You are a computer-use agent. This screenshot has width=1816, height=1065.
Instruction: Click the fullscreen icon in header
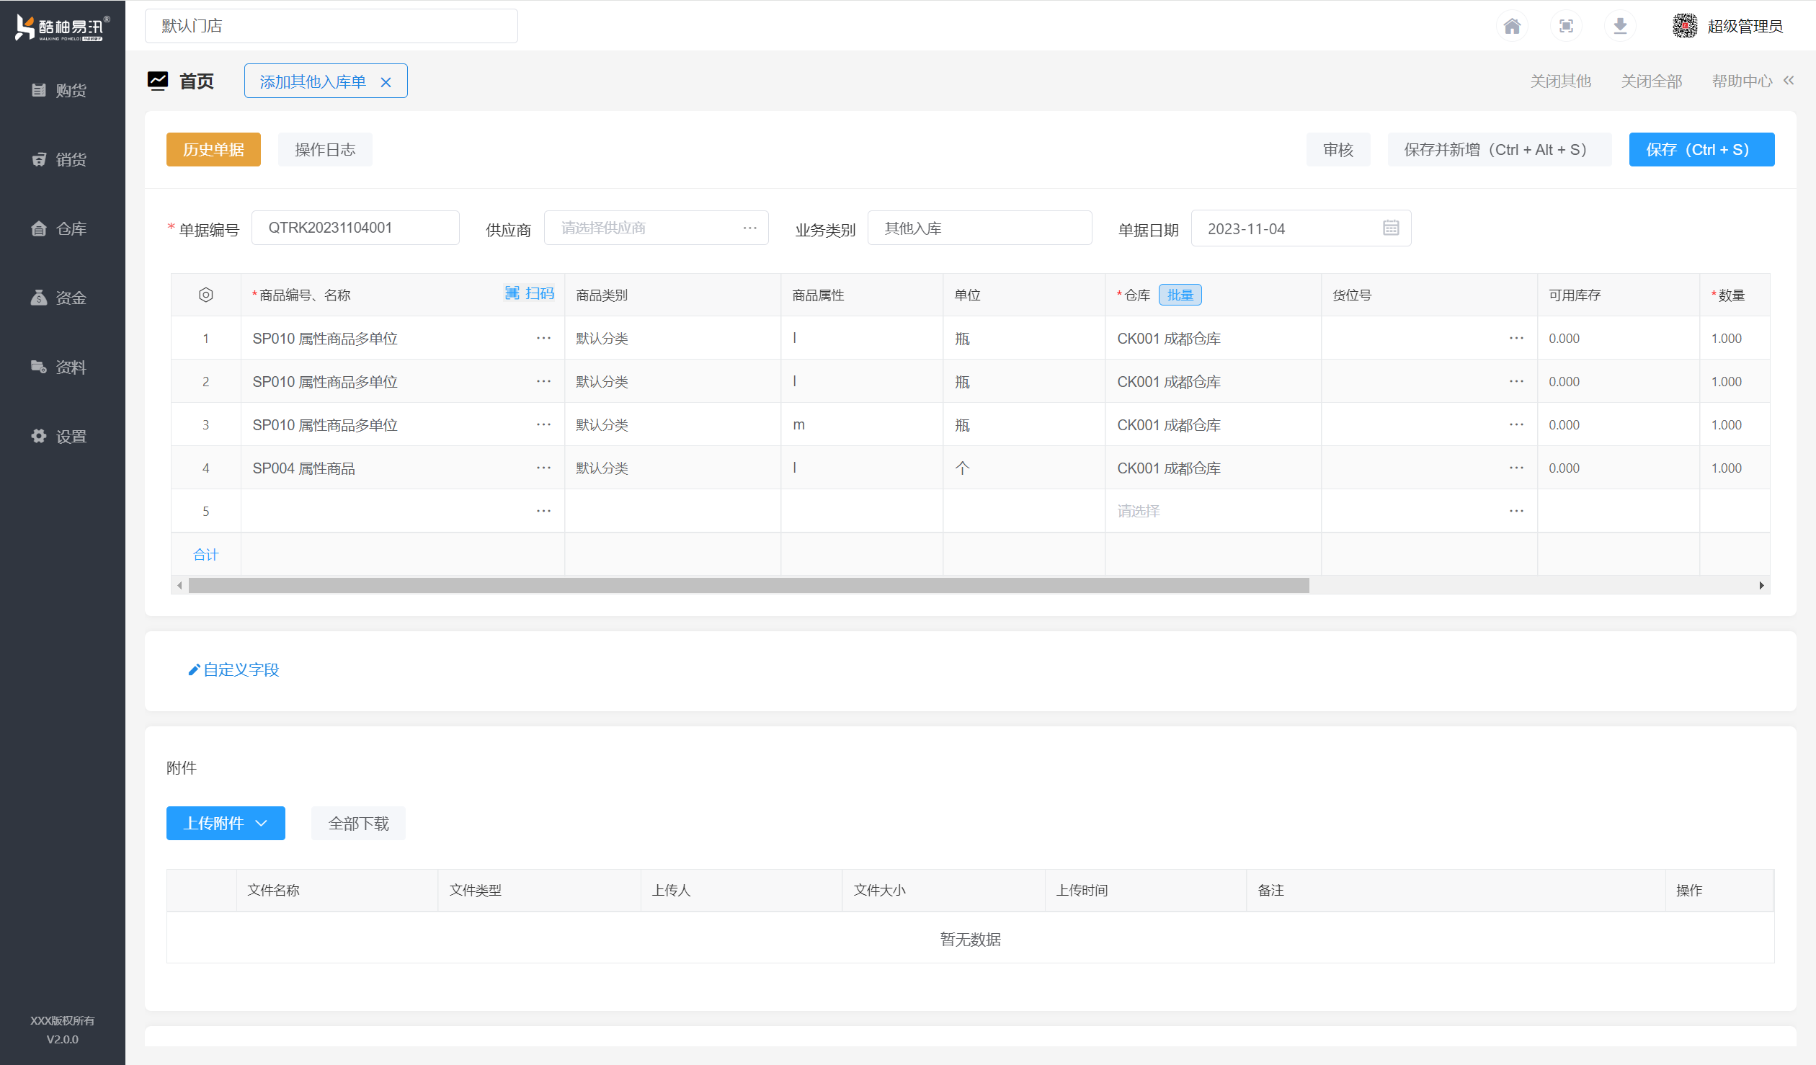tap(1566, 27)
